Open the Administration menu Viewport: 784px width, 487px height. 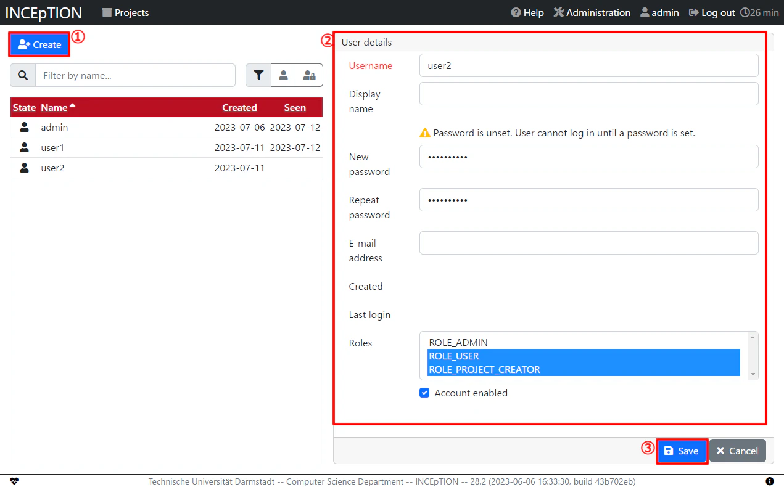click(x=592, y=12)
